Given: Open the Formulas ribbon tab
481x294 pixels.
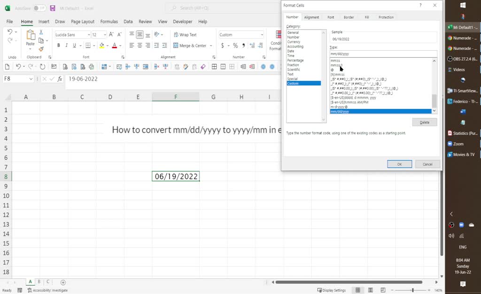Looking at the screenshot, I should [109, 21].
